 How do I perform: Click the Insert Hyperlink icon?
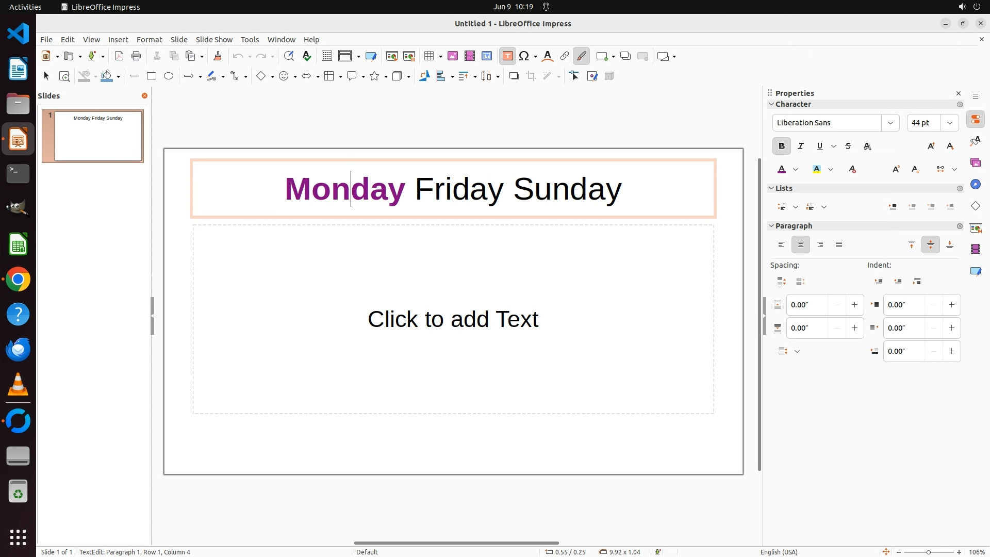pyautogui.click(x=565, y=56)
